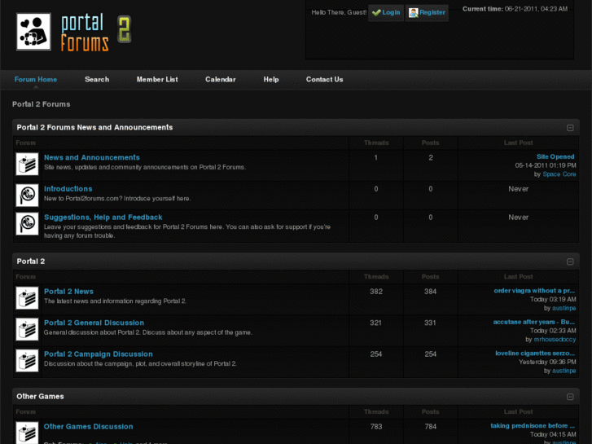Click the green Portal 2 badge icon
Image resolution: width=592 pixels, height=444 pixels.
pos(125,29)
